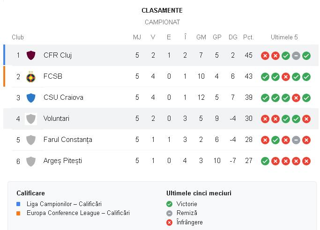Select the Campionat tab label
Screen dimensions: 320x230
162,22
